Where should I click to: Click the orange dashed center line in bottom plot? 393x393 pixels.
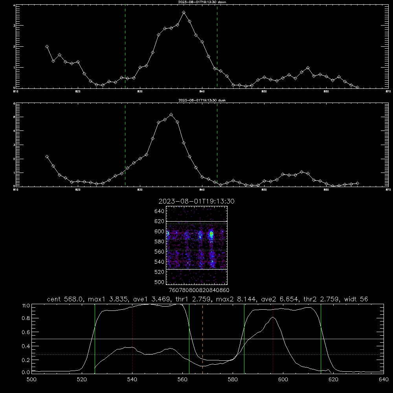[x=202, y=339]
